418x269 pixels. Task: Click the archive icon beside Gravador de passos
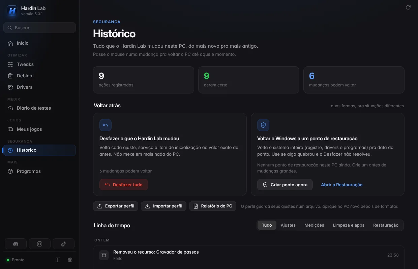(104, 255)
